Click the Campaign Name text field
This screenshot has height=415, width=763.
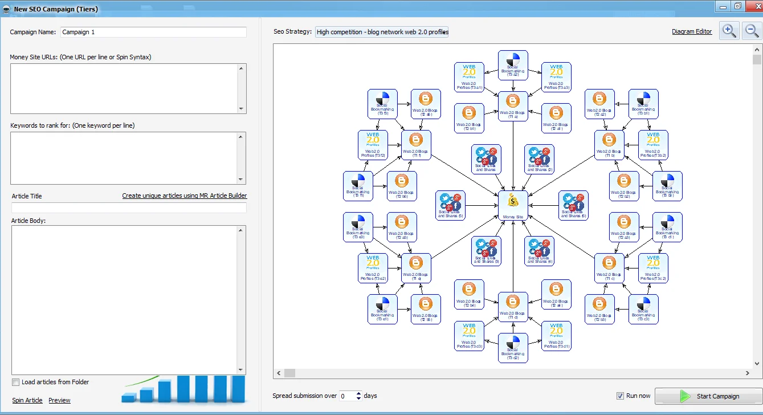coord(153,32)
